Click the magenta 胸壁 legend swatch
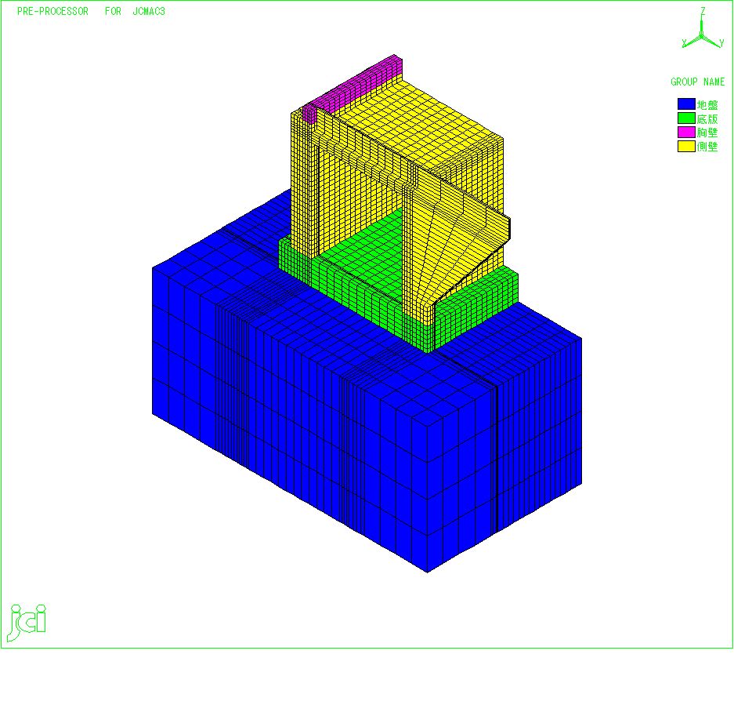Viewport: 734px width, 705px height. pyautogui.click(x=686, y=133)
